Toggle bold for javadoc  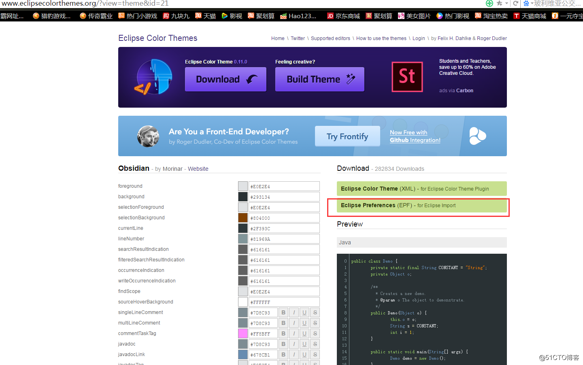(x=283, y=344)
